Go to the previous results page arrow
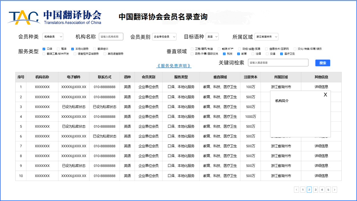This screenshot has height=201, width=357. (296, 190)
